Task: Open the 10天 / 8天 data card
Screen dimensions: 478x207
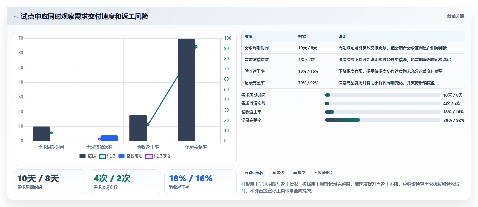Action: (x=49, y=182)
